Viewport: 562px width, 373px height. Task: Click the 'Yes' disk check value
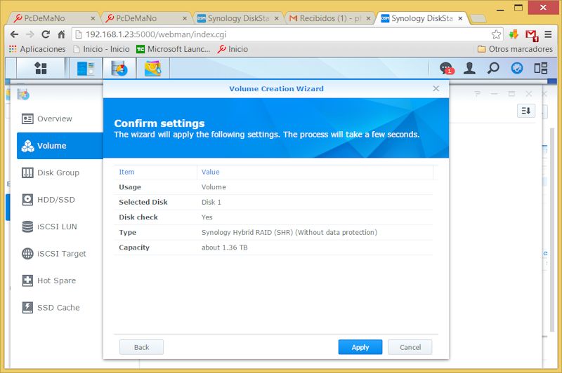tap(207, 217)
